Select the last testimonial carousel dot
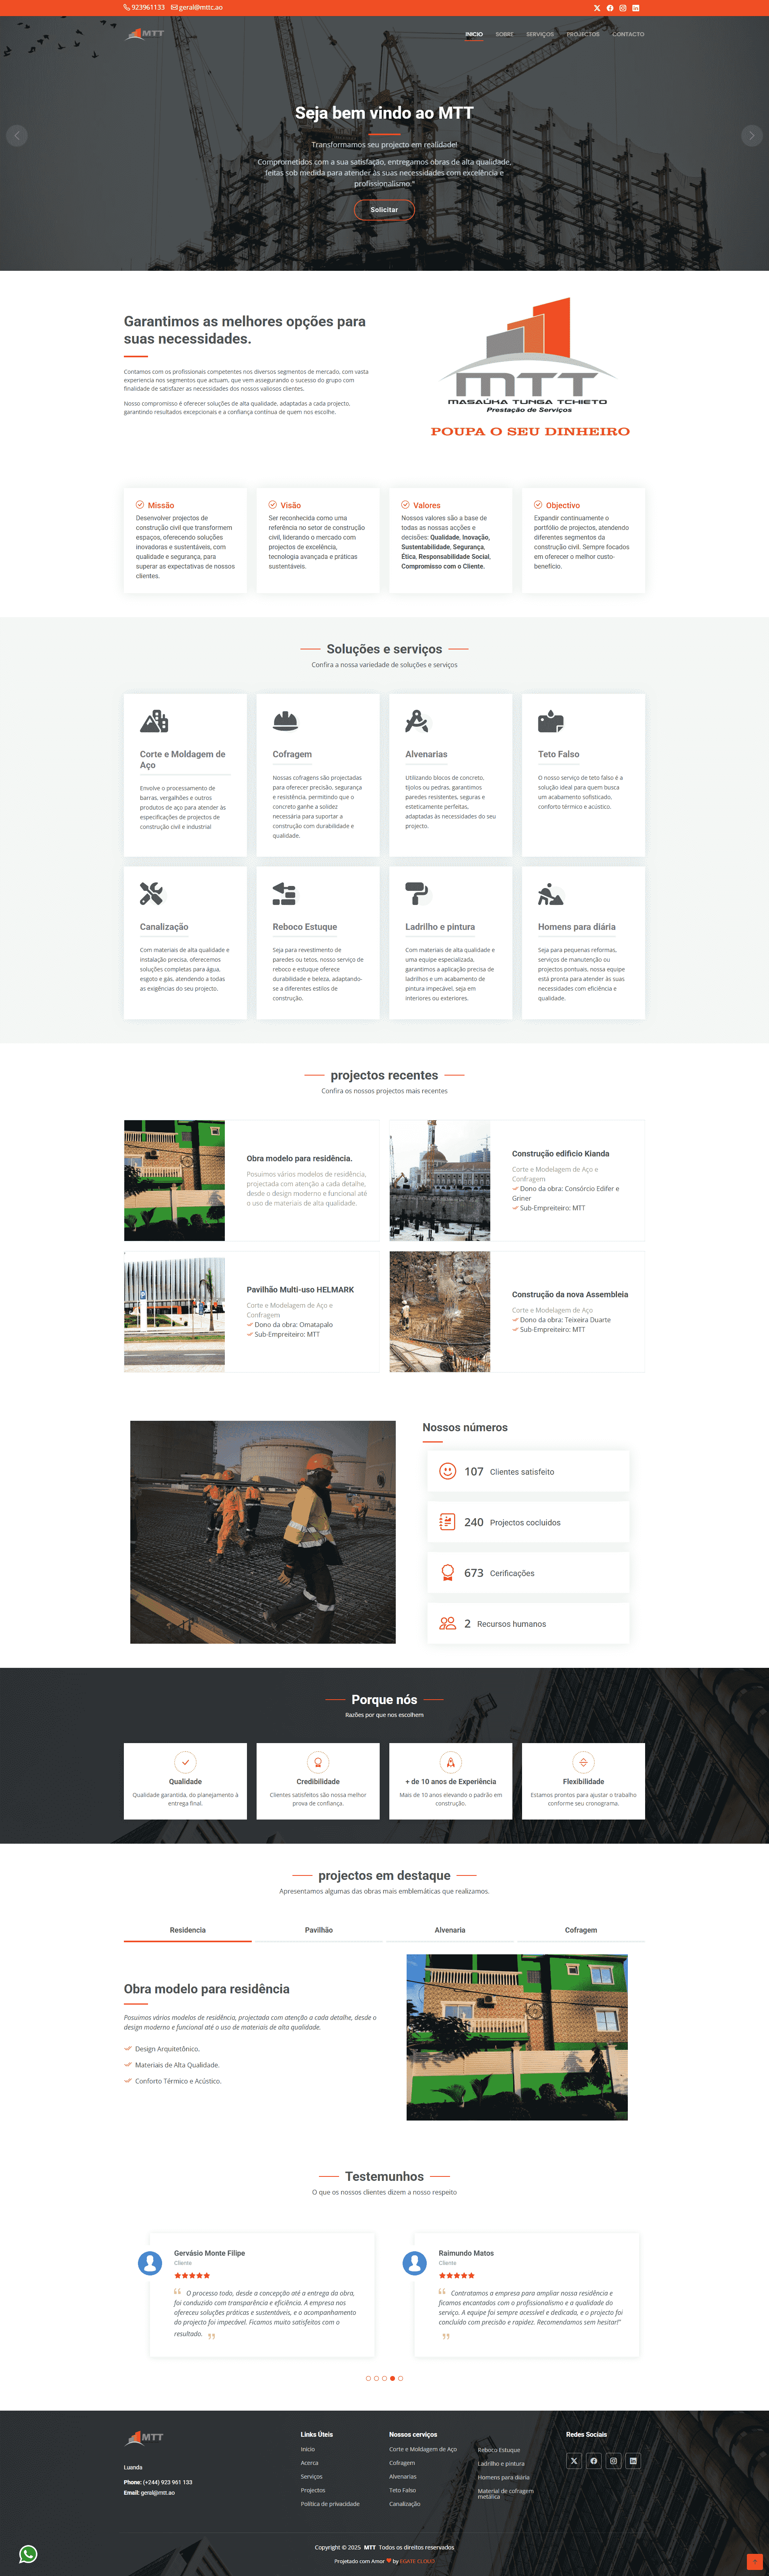The width and height of the screenshot is (769, 2576). pos(400,2378)
